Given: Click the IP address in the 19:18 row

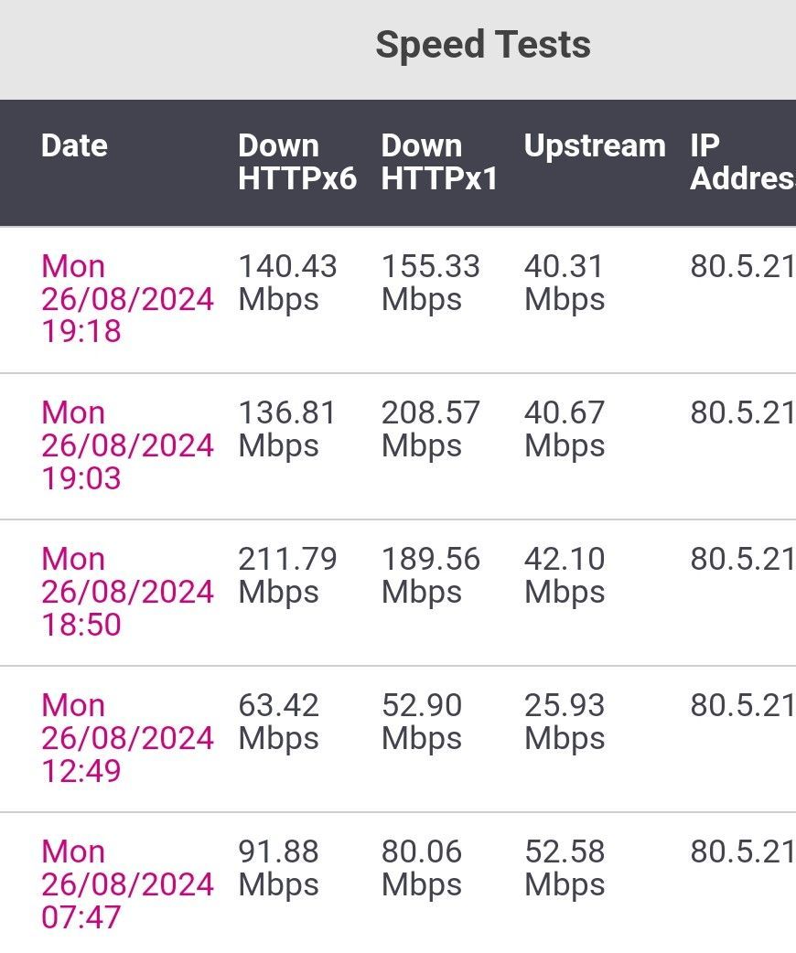Looking at the screenshot, I should (x=743, y=266).
